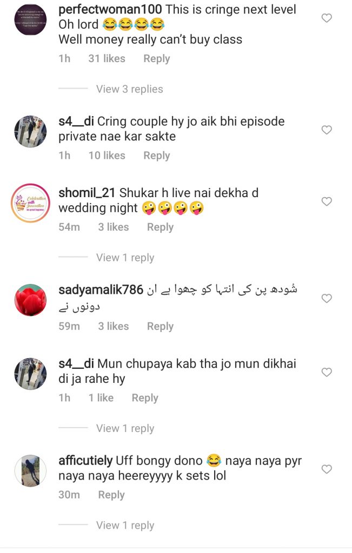Tap the heart on 'Cring couple' comment
The image size is (352, 553).
[x=327, y=130]
